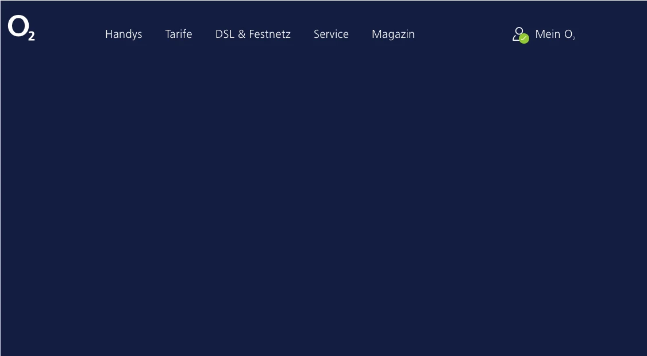
Task: Expand the Tarife navigation dropdown
Action: click(x=179, y=34)
